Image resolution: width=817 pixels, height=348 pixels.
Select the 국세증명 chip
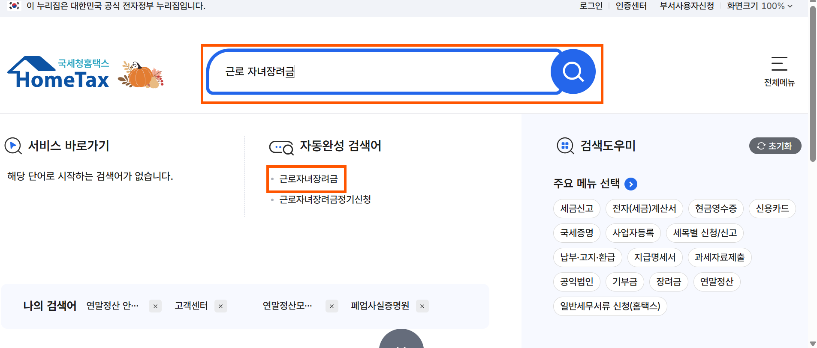tap(577, 233)
